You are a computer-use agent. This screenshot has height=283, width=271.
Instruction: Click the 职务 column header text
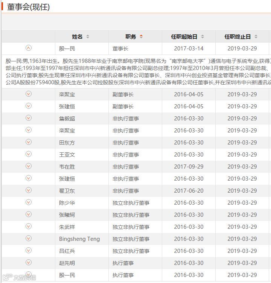click(131, 37)
